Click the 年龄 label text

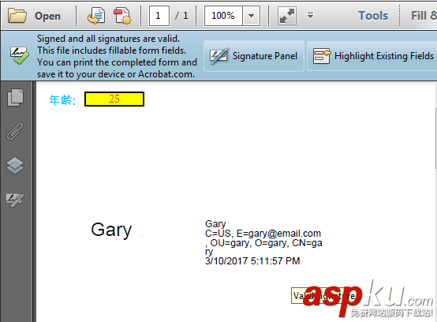[62, 100]
